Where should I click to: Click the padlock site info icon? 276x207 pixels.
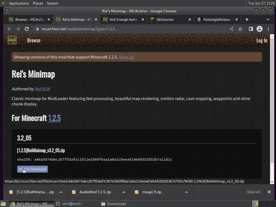click(37, 29)
